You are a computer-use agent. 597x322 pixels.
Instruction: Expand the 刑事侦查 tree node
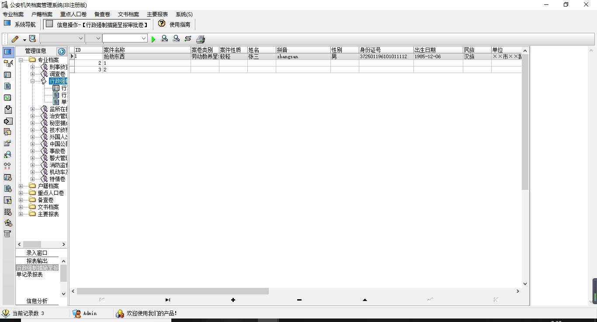pyautogui.click(x=33, y=67)
